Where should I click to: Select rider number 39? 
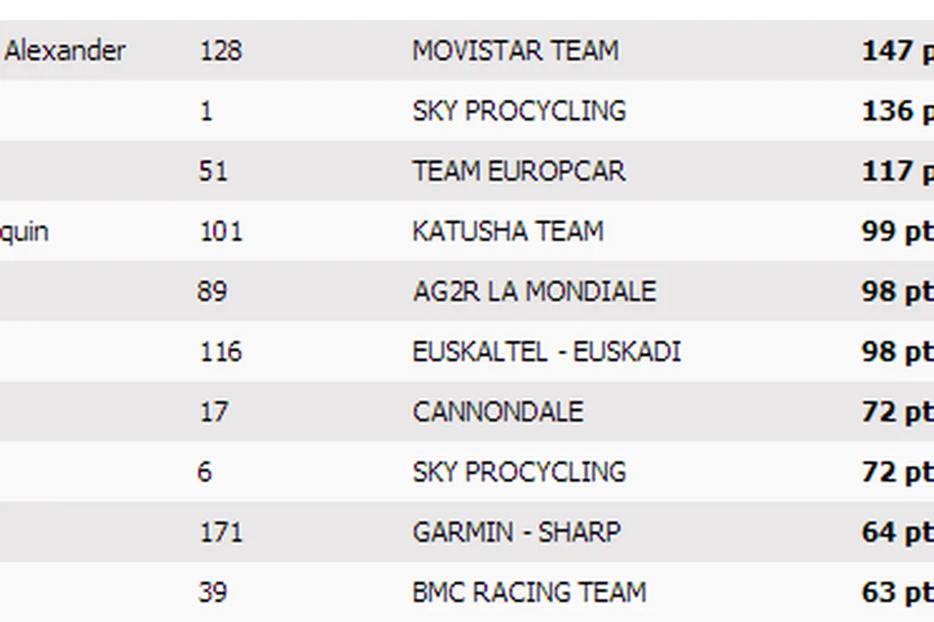[x=213, y=593]
